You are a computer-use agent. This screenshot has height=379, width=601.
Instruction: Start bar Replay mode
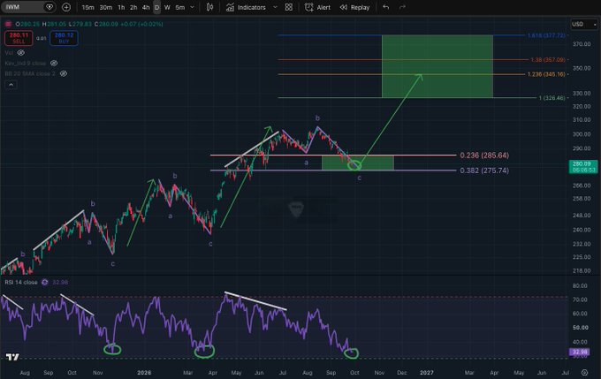[x=354, y=7]
